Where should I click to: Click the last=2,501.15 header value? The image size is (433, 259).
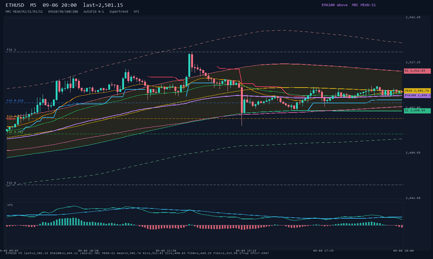pyautogui.click(x=103, y=5)
